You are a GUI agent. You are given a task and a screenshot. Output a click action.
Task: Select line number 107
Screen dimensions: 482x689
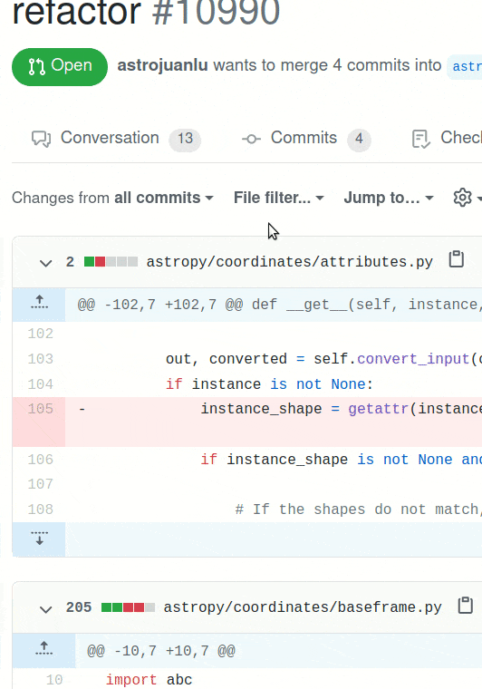(x=41, y=484)
